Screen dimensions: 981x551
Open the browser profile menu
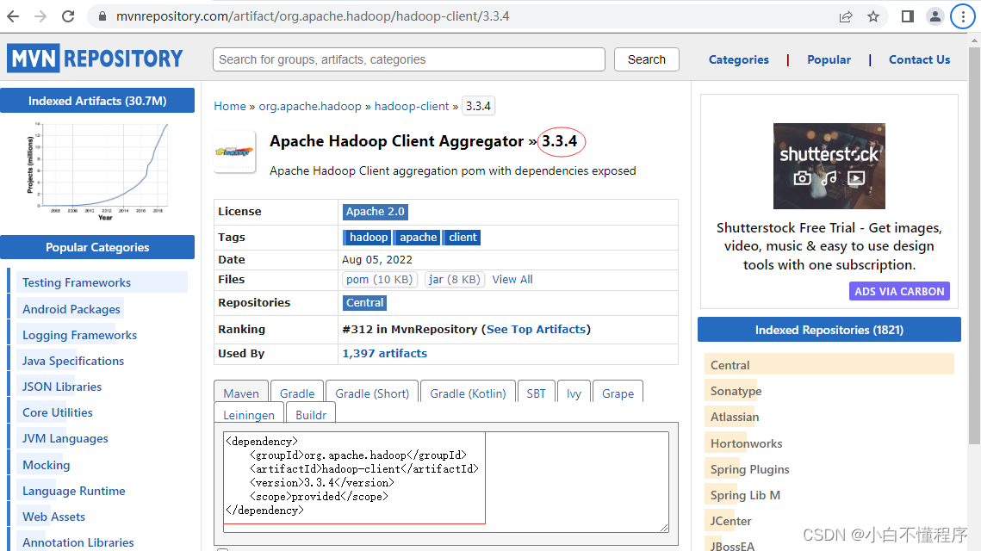click(x=934, y=17)
